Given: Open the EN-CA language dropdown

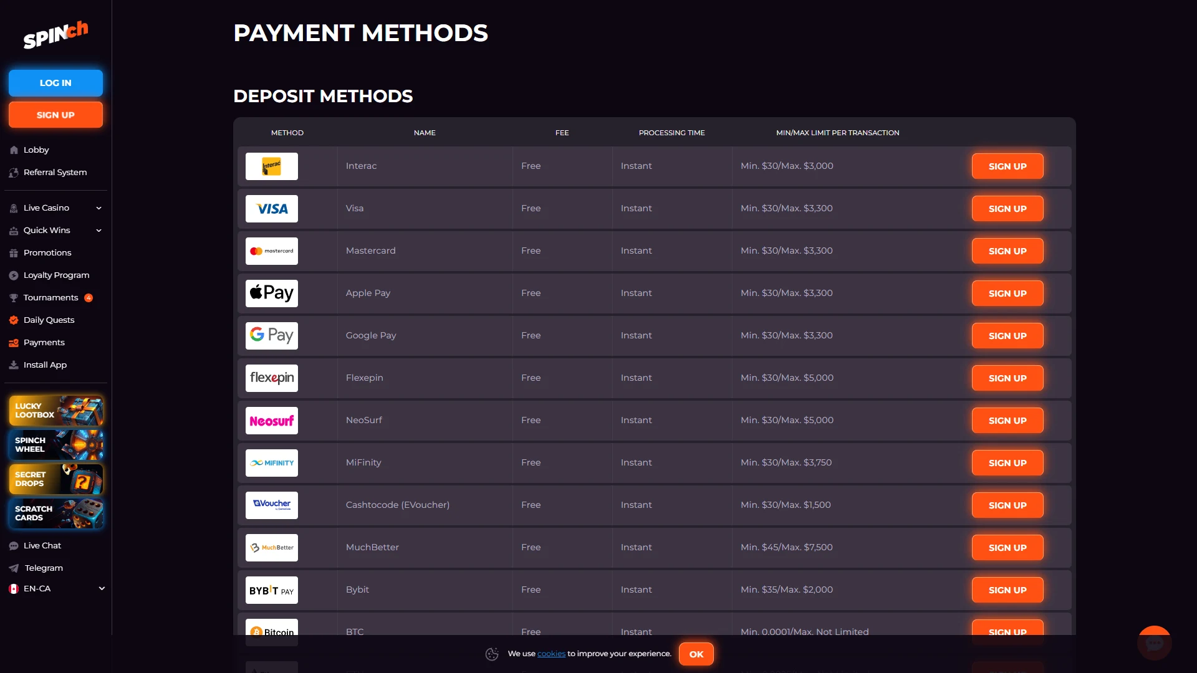Looking at the screenshot, I should [x=55, y=589].
